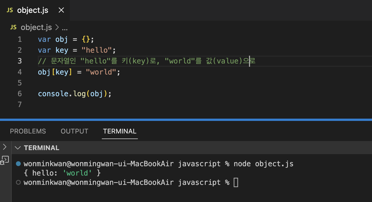Click the JS file icon in object.js tab
The height and width of the screenshot is (202, 372).
click(10, 10)
